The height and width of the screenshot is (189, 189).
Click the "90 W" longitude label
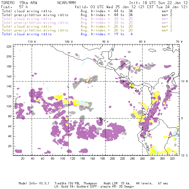105,42
